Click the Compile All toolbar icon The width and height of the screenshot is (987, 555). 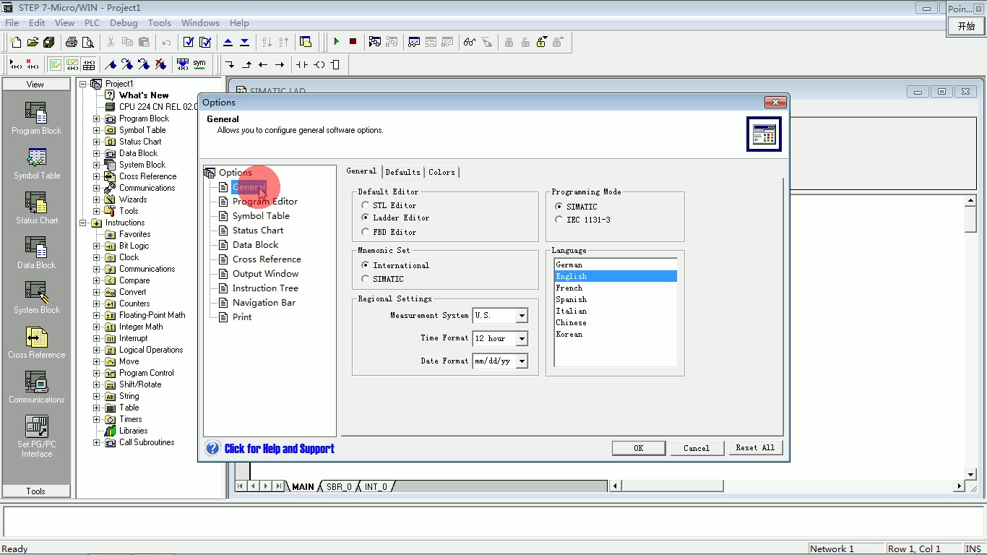tap(205, 42)
